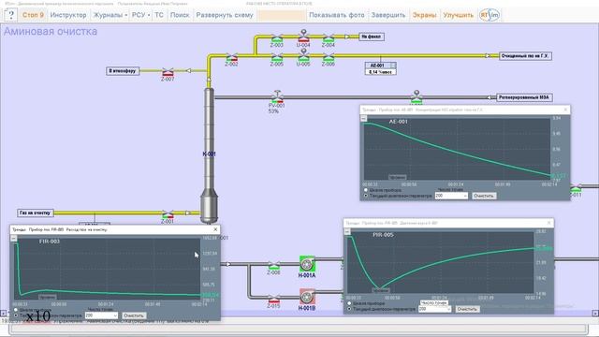Image resolution: width=599 pixels, height=337 pixels.
Task: Select current range radio in FIR-003 trend
Action: click(x=16, y=315)
